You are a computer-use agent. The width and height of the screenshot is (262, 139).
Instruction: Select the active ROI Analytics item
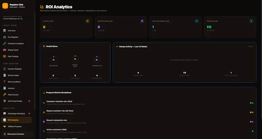click(x=16, y=120)
